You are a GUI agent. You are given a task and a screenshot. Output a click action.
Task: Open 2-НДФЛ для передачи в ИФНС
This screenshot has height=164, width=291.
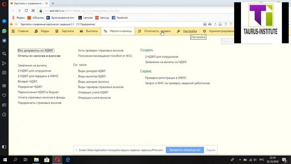pos(38,76)
